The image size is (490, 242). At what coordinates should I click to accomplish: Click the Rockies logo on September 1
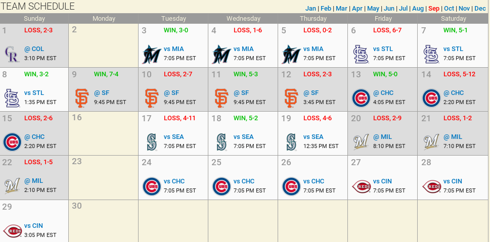[12, 54]
